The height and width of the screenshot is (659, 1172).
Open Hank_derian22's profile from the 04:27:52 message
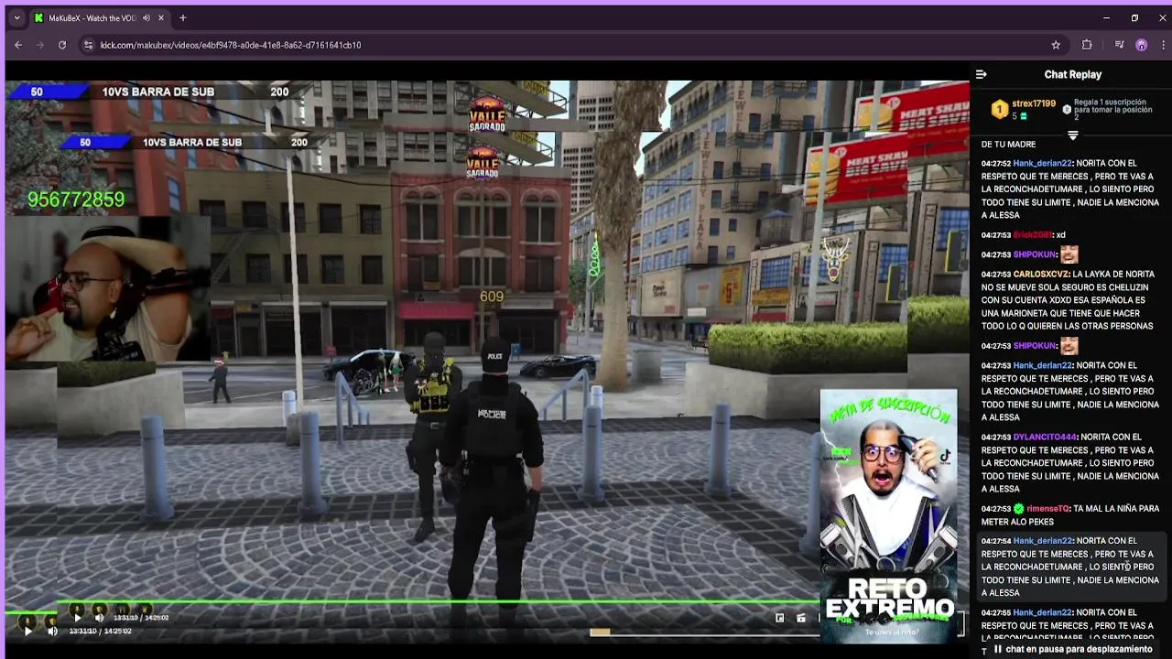1042,164
